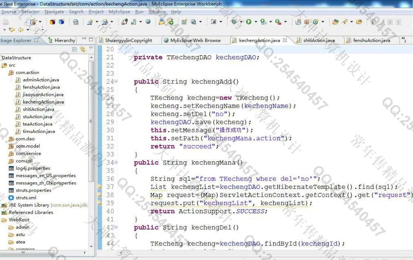
Task: Click warning marker on line 38
Action: pyautogui.click(x=100, y=195)
